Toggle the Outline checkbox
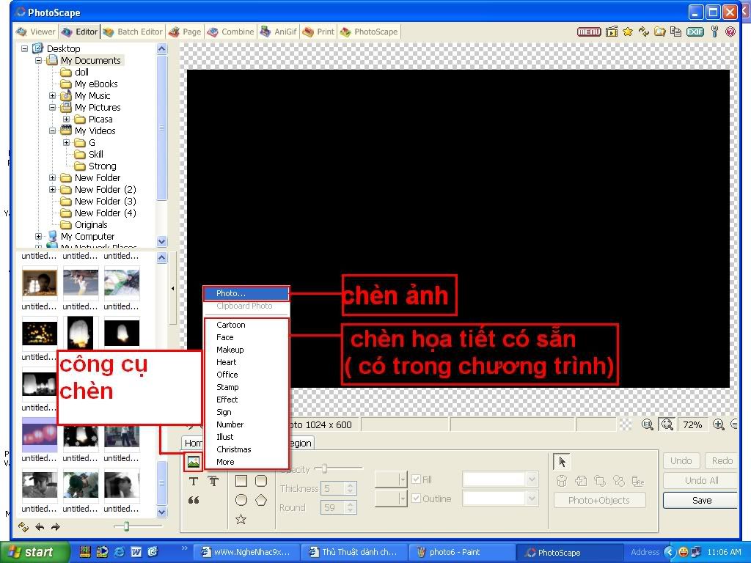 tap(416, 498)
